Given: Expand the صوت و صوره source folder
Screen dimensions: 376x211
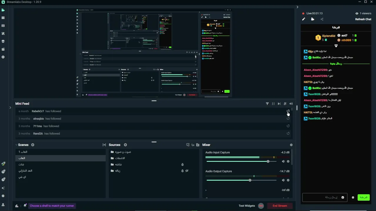Looking at the screenshot, I should click(112, 152).
